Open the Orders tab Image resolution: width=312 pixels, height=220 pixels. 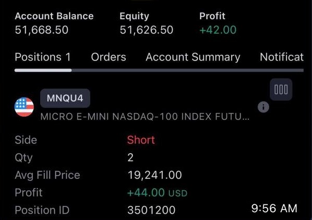109,57
